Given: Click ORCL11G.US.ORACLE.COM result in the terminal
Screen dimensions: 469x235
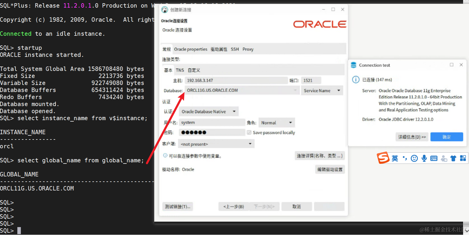Looking at the screenshot, I should (37, 188).
